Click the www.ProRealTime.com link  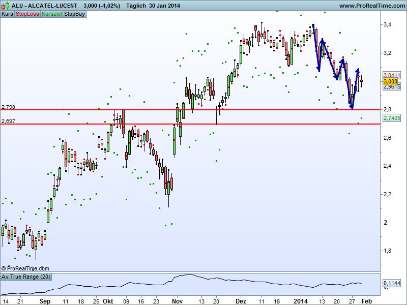[372, 6]
